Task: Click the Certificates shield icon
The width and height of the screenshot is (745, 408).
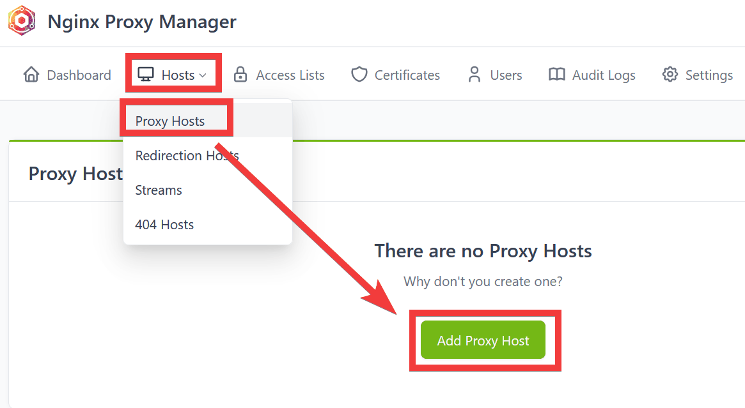Action: pos(359,75)
